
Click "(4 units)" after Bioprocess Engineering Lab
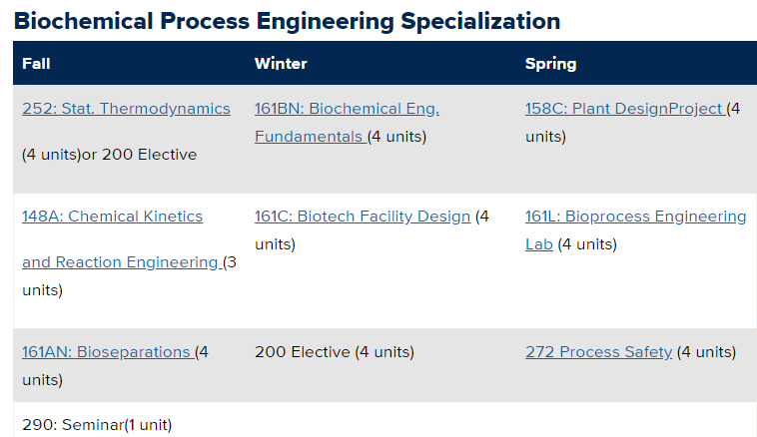[587, 244]
